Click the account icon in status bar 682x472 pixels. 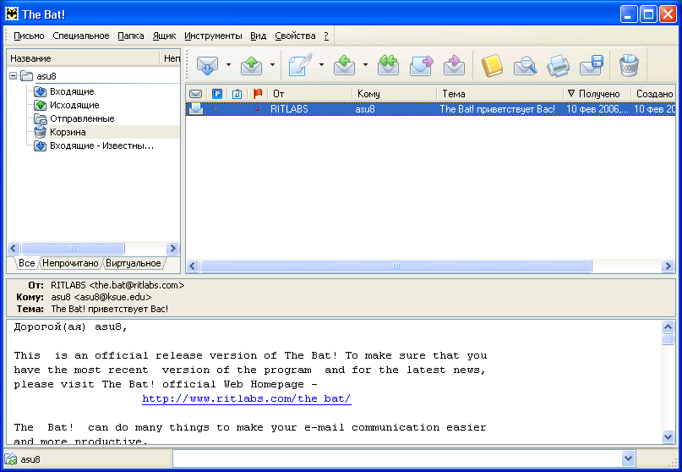11,459
